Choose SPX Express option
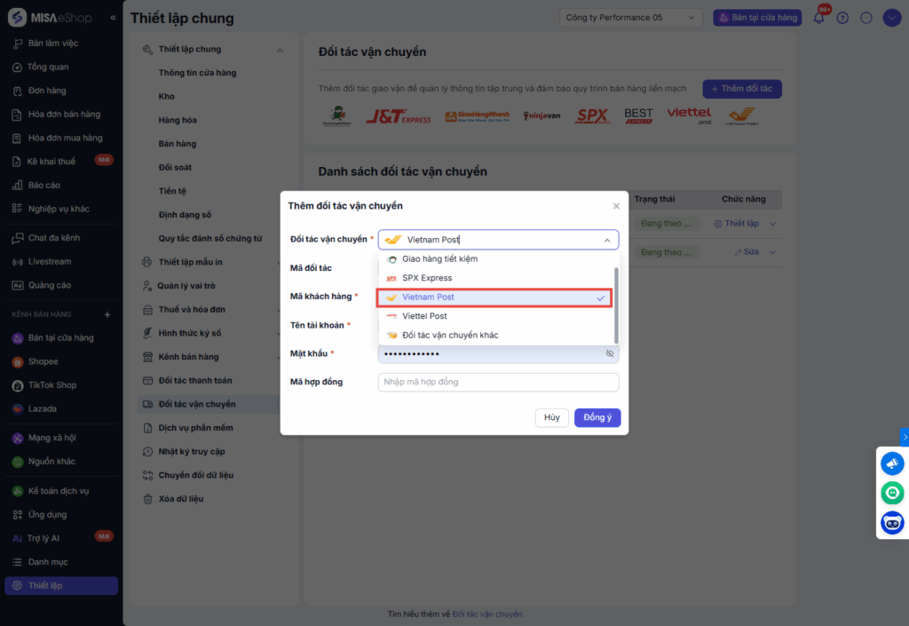 [x=495, y=278]
